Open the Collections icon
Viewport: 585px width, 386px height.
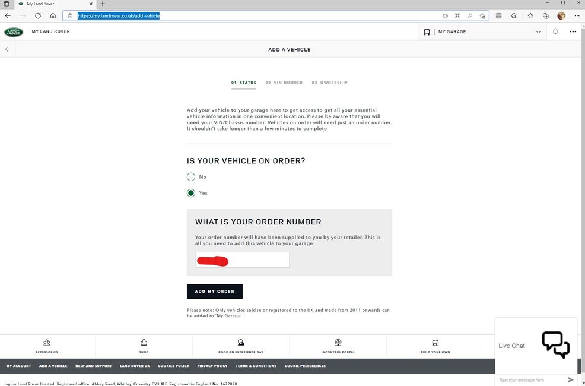(545, 15)
